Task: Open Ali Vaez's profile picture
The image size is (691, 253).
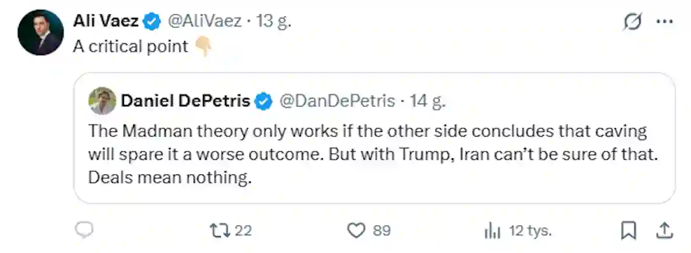Action: click(x=40, y=32)
